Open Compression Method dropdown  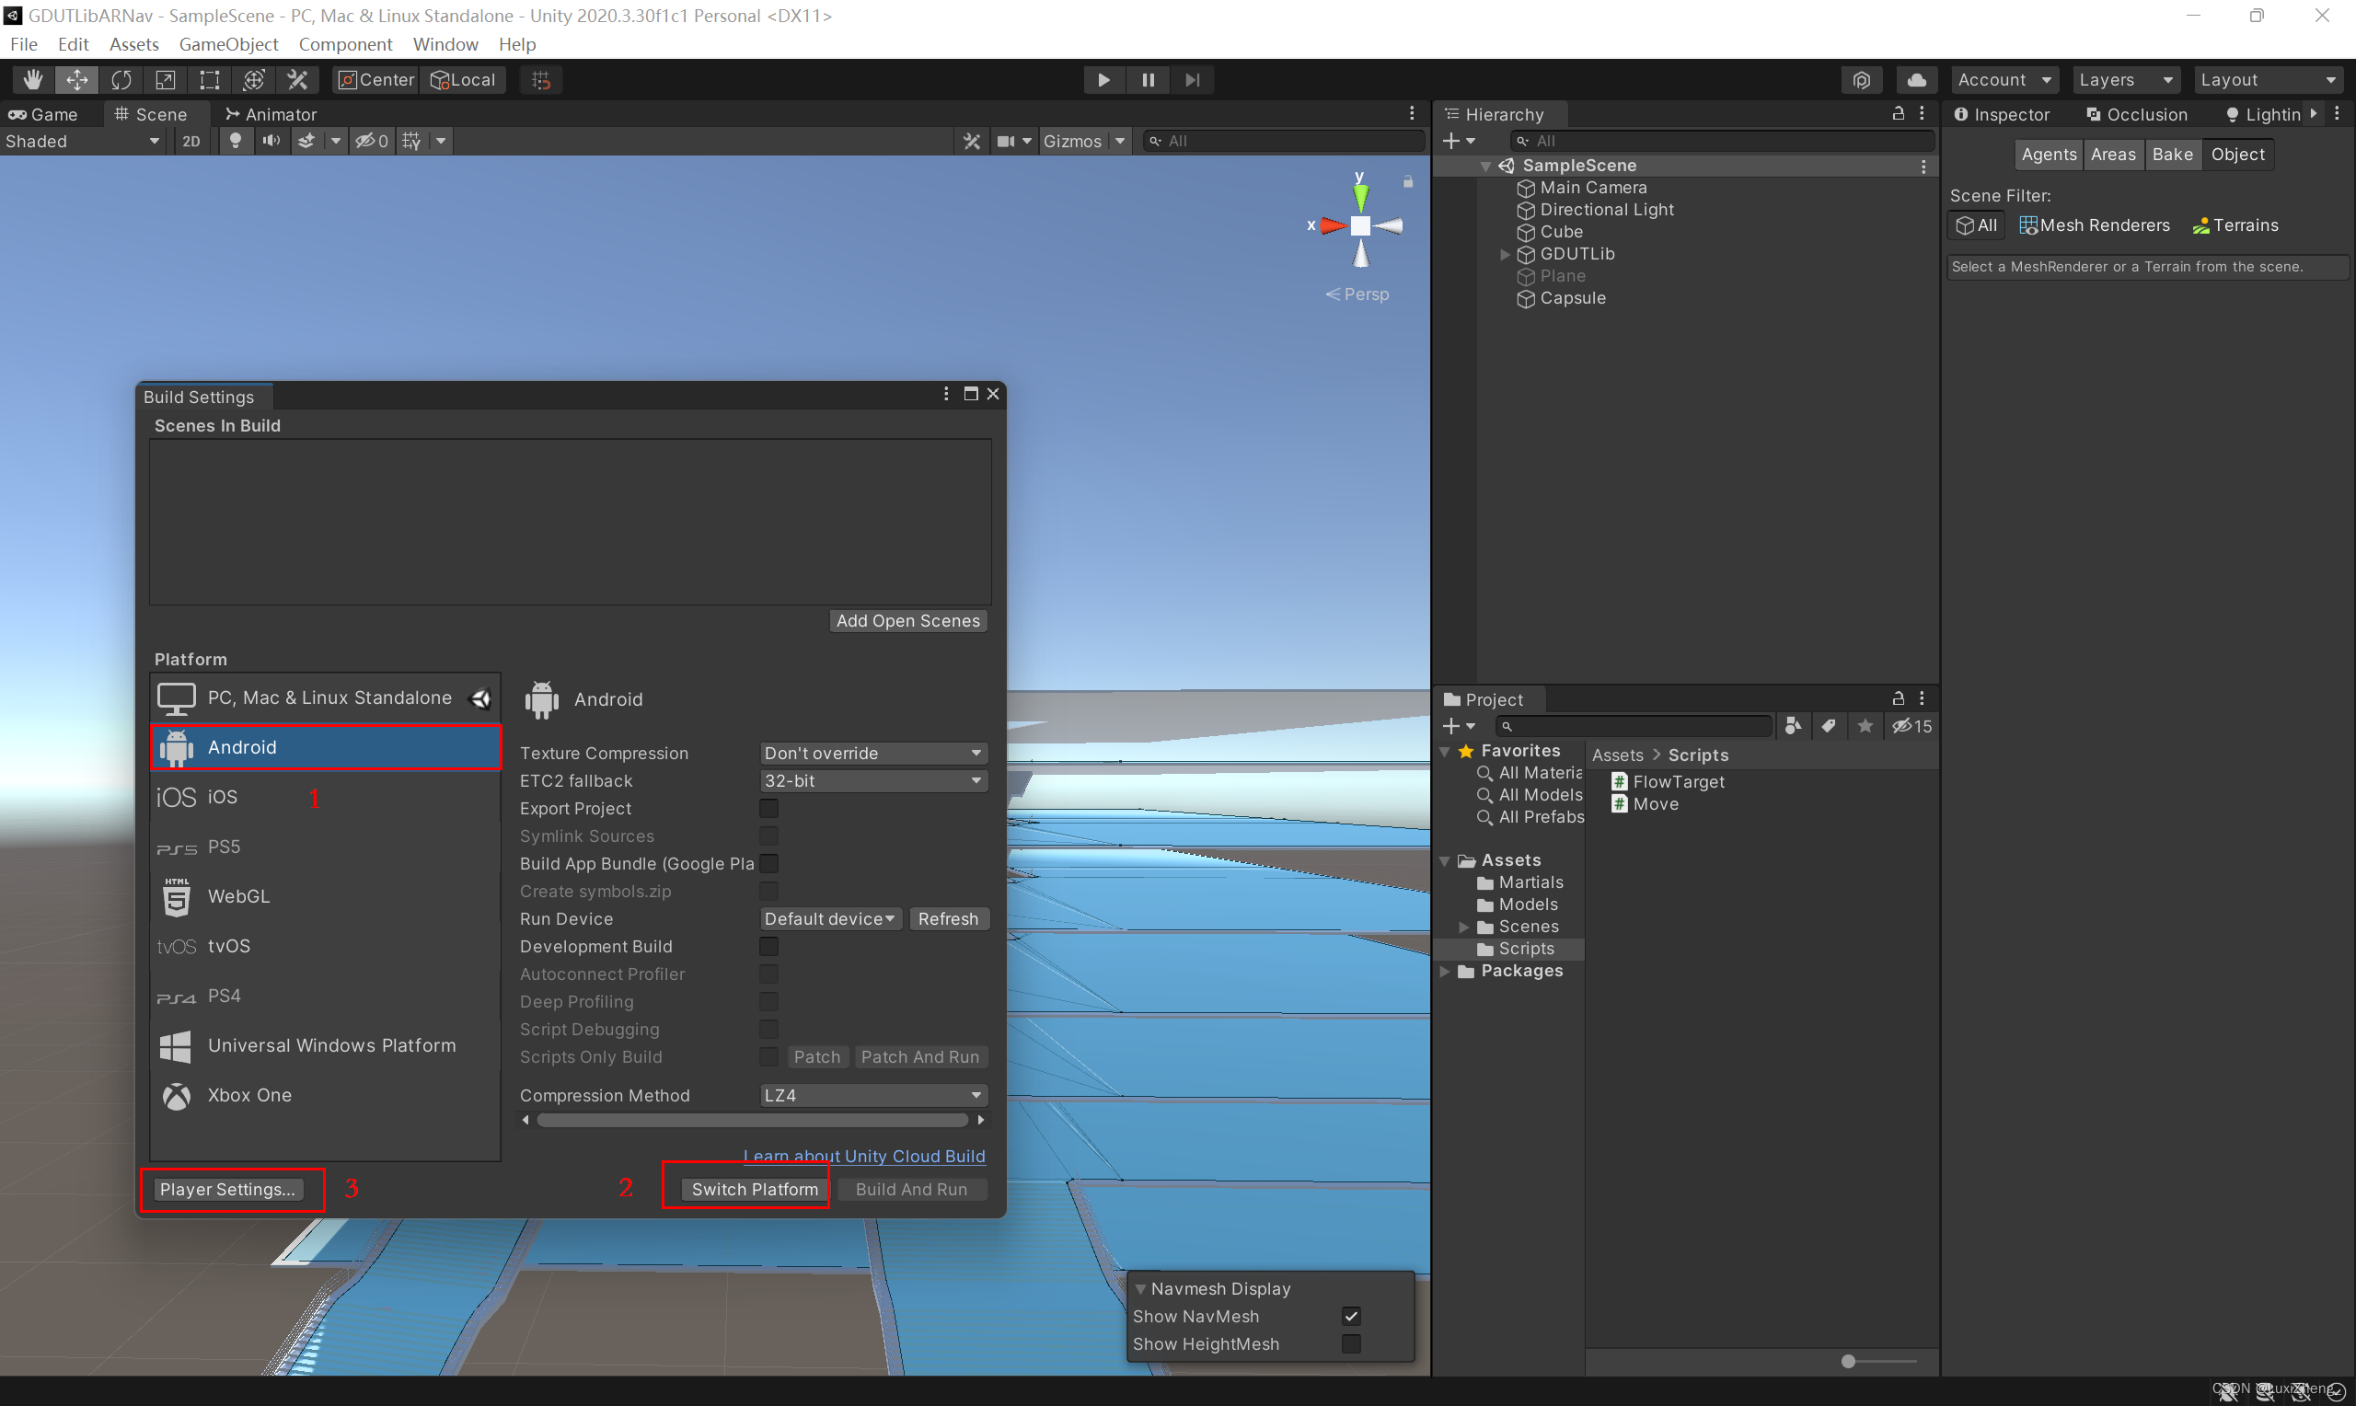click(x=872, y=1095)
